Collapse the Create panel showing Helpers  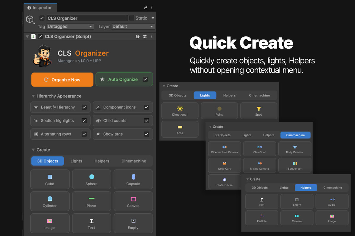pos(247,179)
